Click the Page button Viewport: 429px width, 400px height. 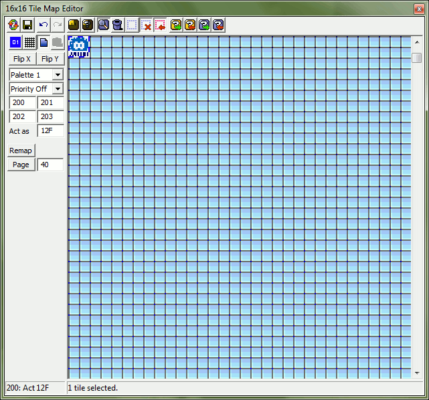coord(21,165)
